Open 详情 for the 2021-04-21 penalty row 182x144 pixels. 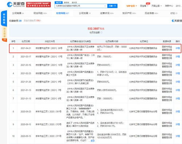click(x=178, y=48)
